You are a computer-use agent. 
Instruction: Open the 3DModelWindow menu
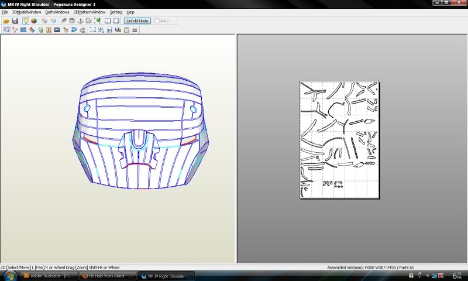[x=26, y=12]
